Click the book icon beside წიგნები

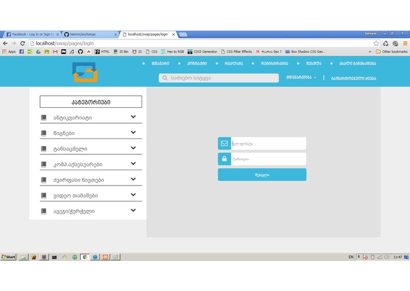(44, 133)
